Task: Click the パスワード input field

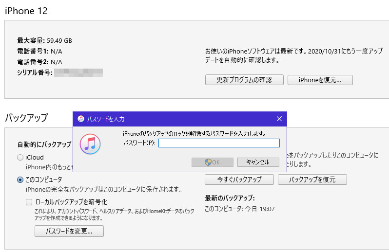Action: click(x=219, y=143)
